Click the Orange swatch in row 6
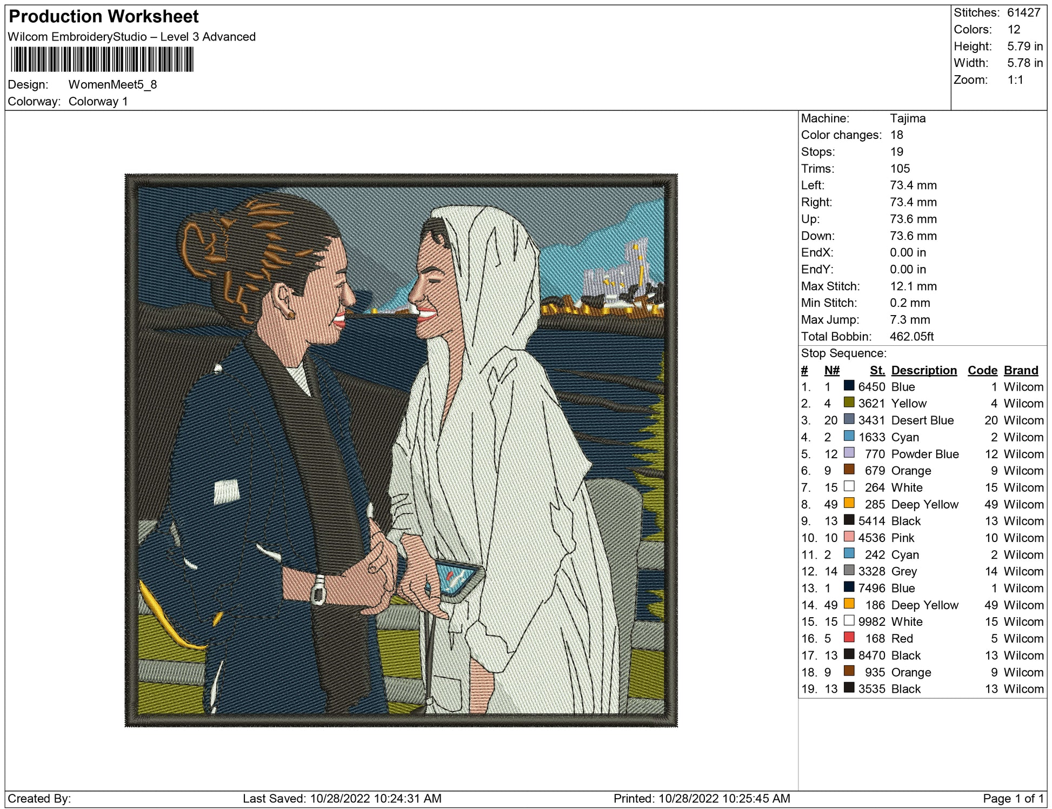The height and width of the screenshot is (809, 1052). pyautogui.click(x=849, y=470)
